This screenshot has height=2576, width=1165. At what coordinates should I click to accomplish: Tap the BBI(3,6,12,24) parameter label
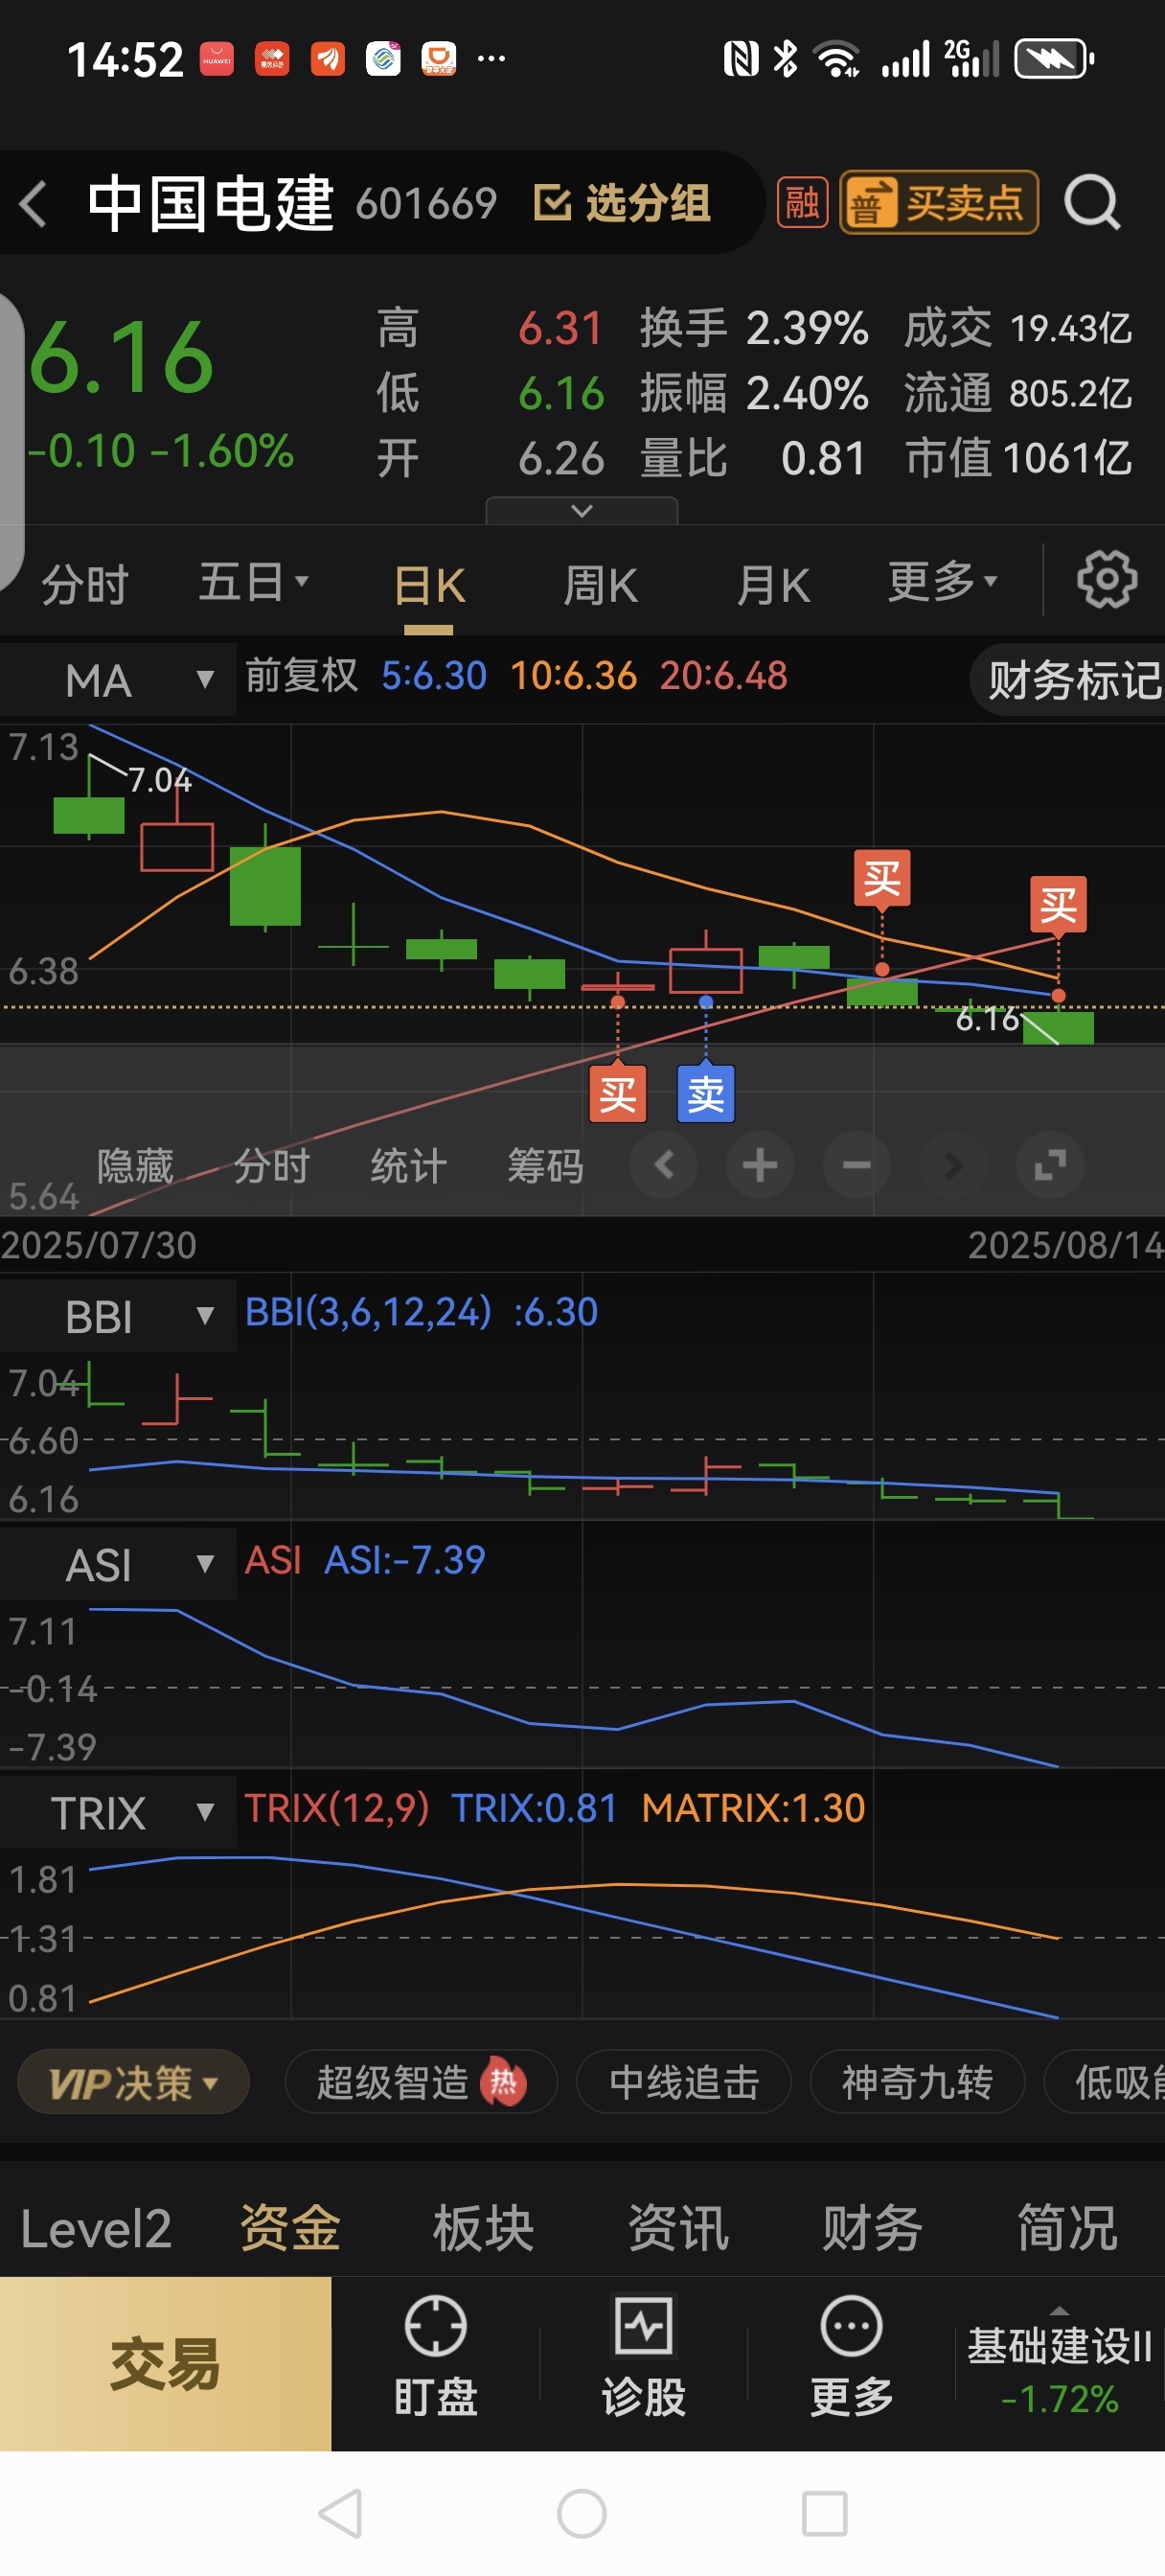[368, 1312]
